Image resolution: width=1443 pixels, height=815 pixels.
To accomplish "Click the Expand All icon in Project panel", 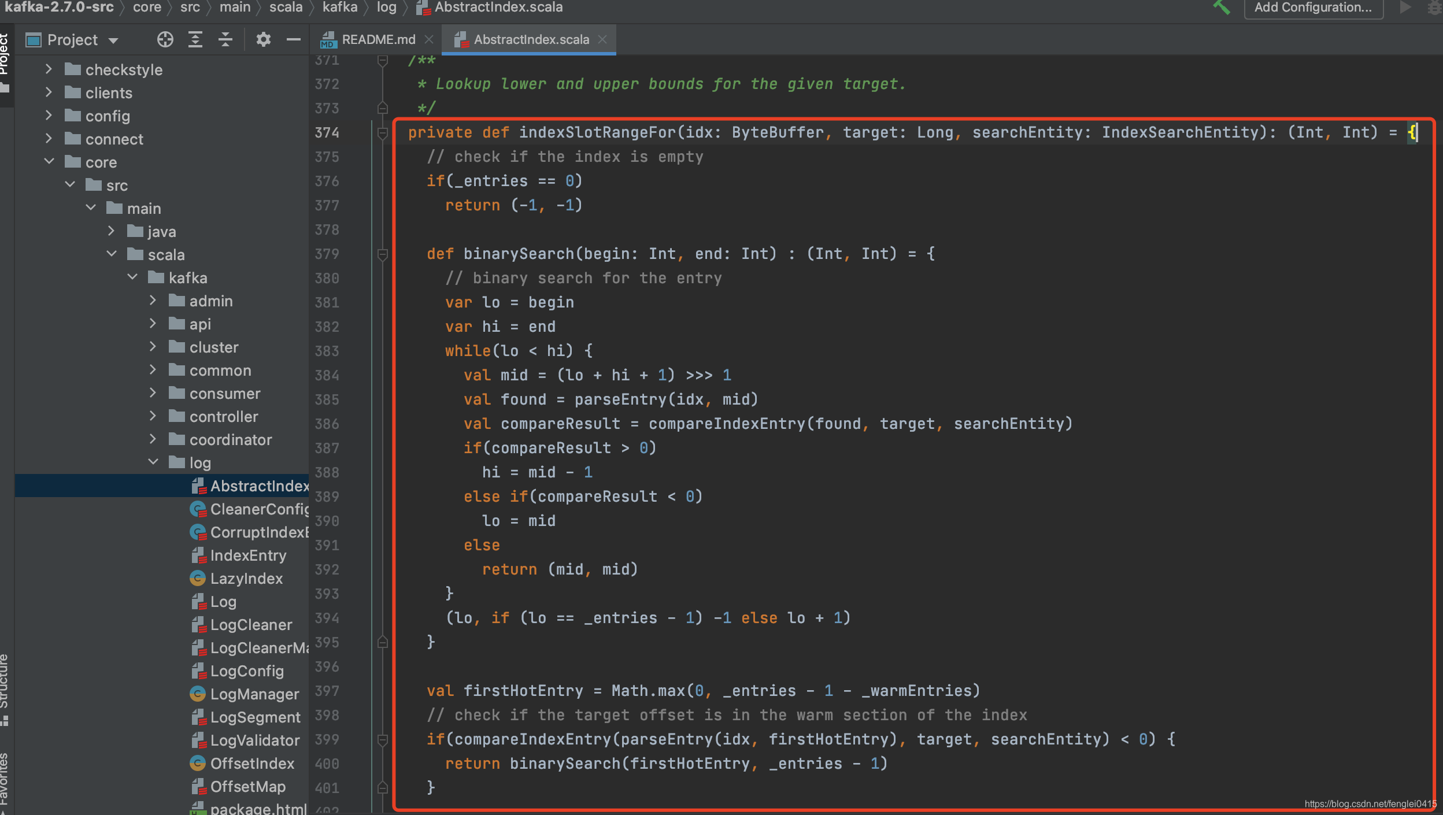I will click(195, 39).
